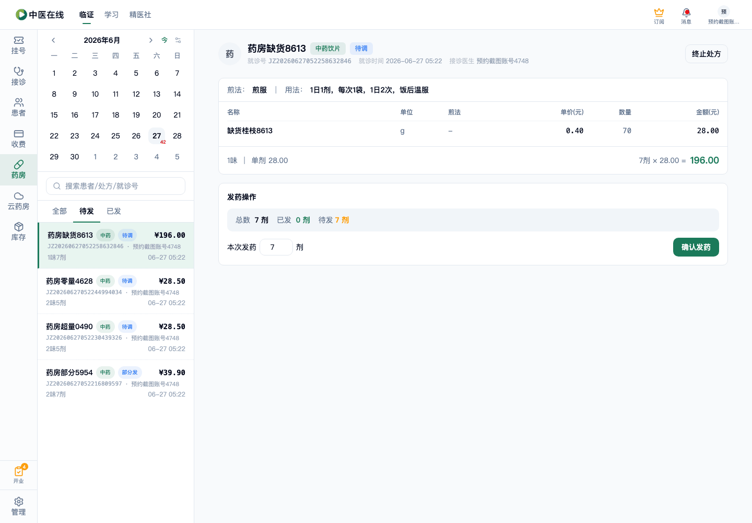Select 药房 pharmacy in the sidebar
The width and height of the screenshot is (752, 523).
point(19,169)
